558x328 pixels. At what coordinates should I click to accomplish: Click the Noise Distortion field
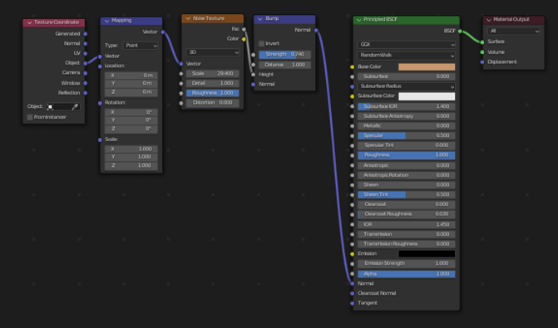tap(212, 103)
